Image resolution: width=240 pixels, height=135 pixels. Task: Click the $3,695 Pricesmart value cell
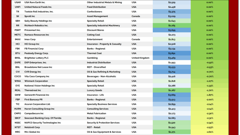pos(171,30)
